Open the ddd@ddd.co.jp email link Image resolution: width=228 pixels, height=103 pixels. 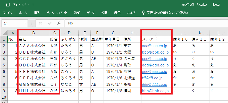pyautogui.click(x=155, y=65)
